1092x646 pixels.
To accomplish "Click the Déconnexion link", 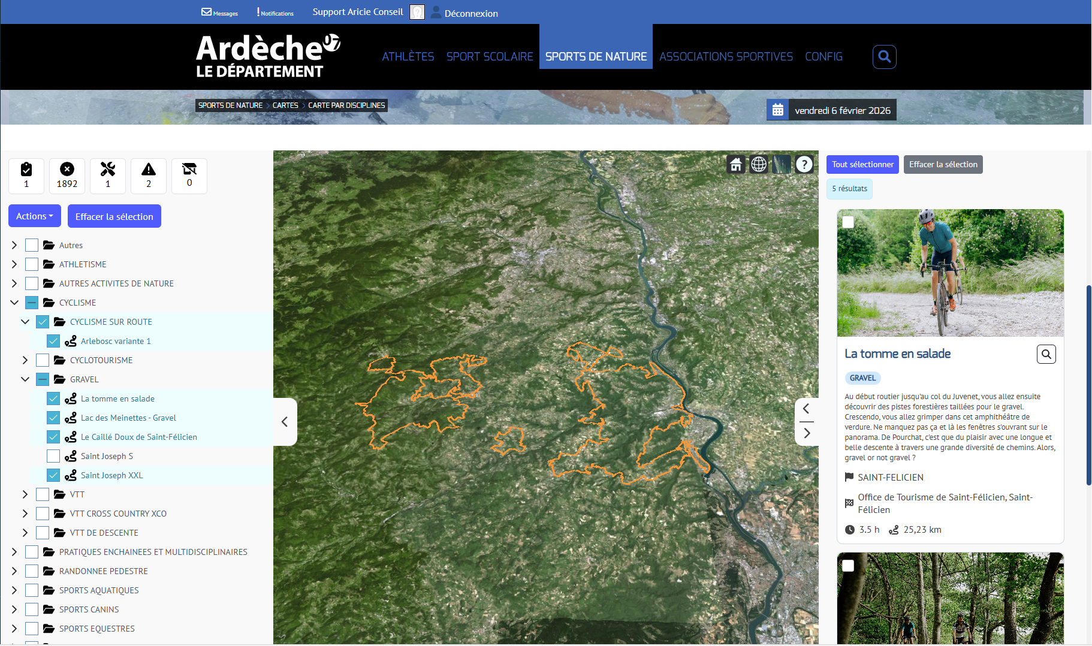I will [x=471, y=13].
